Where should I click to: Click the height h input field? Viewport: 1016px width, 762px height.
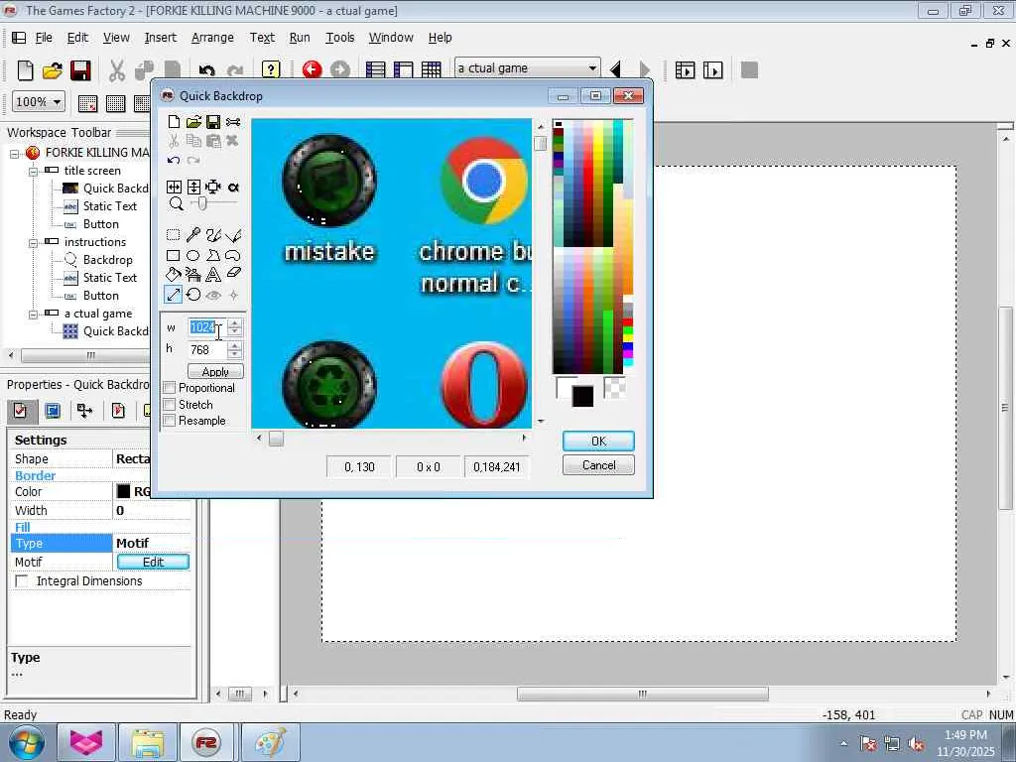tap(206, 350)
